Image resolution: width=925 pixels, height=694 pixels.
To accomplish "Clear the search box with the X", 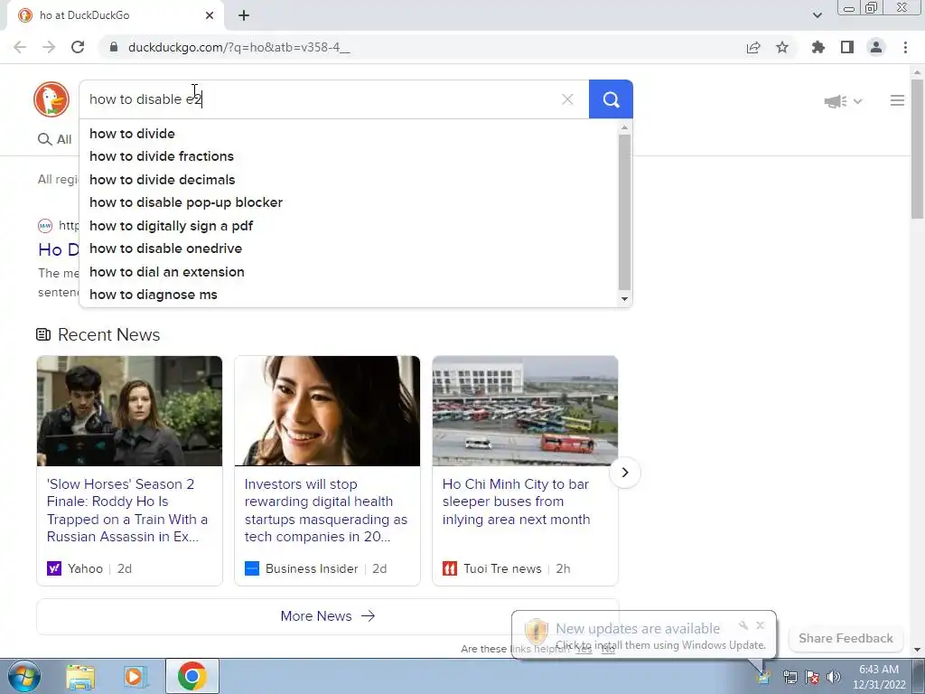I will pos(567,99).
